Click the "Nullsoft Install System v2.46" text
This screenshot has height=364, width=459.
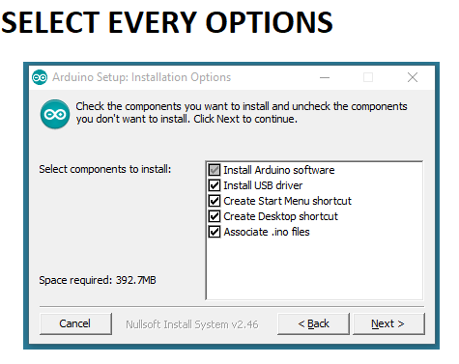(x=192, y=324)
